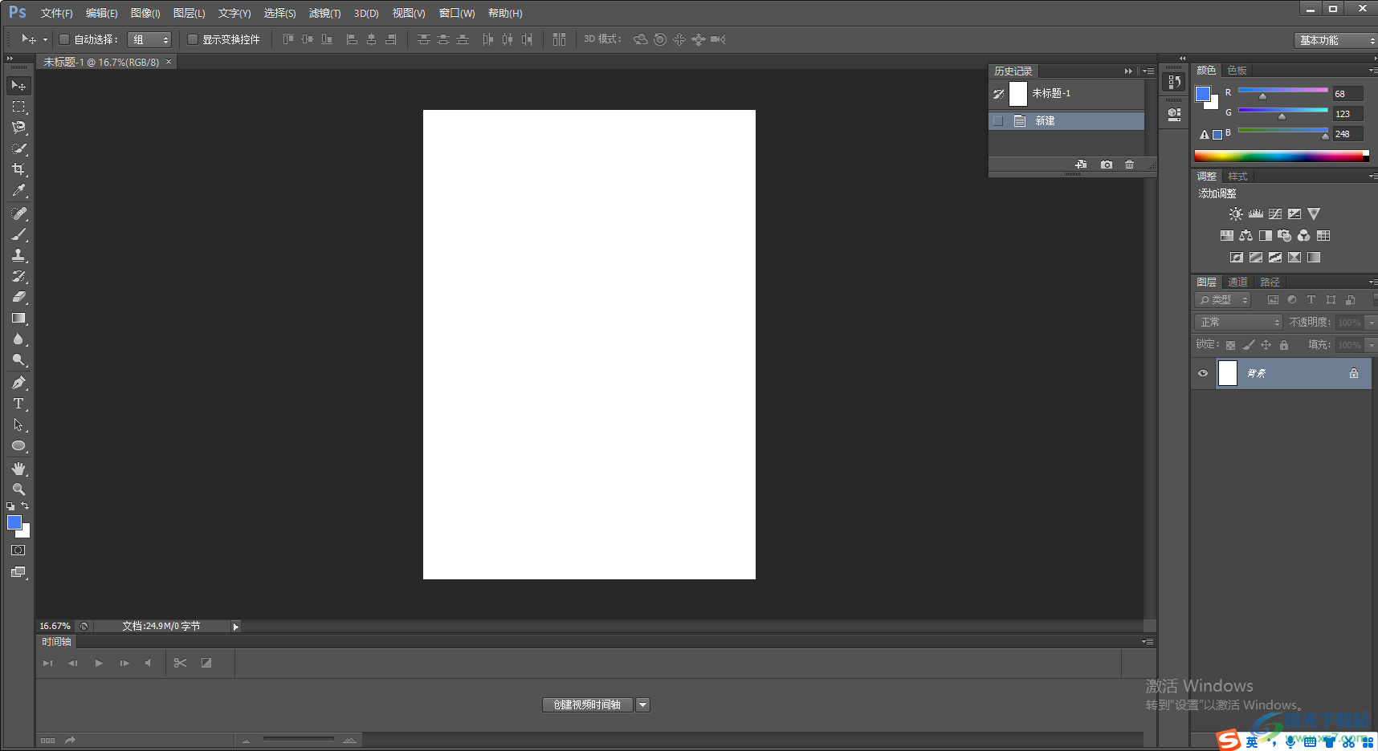Open the 不透明度 opacity dropdown arrow
This screenshot has width=1378, height=751.
click(x=1372, y=323)
